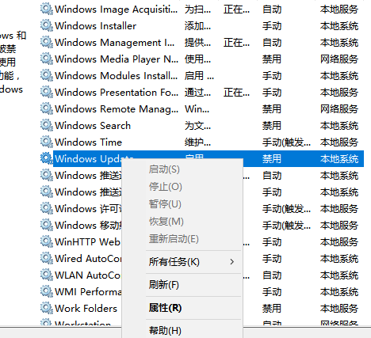Click 禁用 startup type of Windows Search
The height and width of the screenshot is (338, 371).
tap(272, 126)
